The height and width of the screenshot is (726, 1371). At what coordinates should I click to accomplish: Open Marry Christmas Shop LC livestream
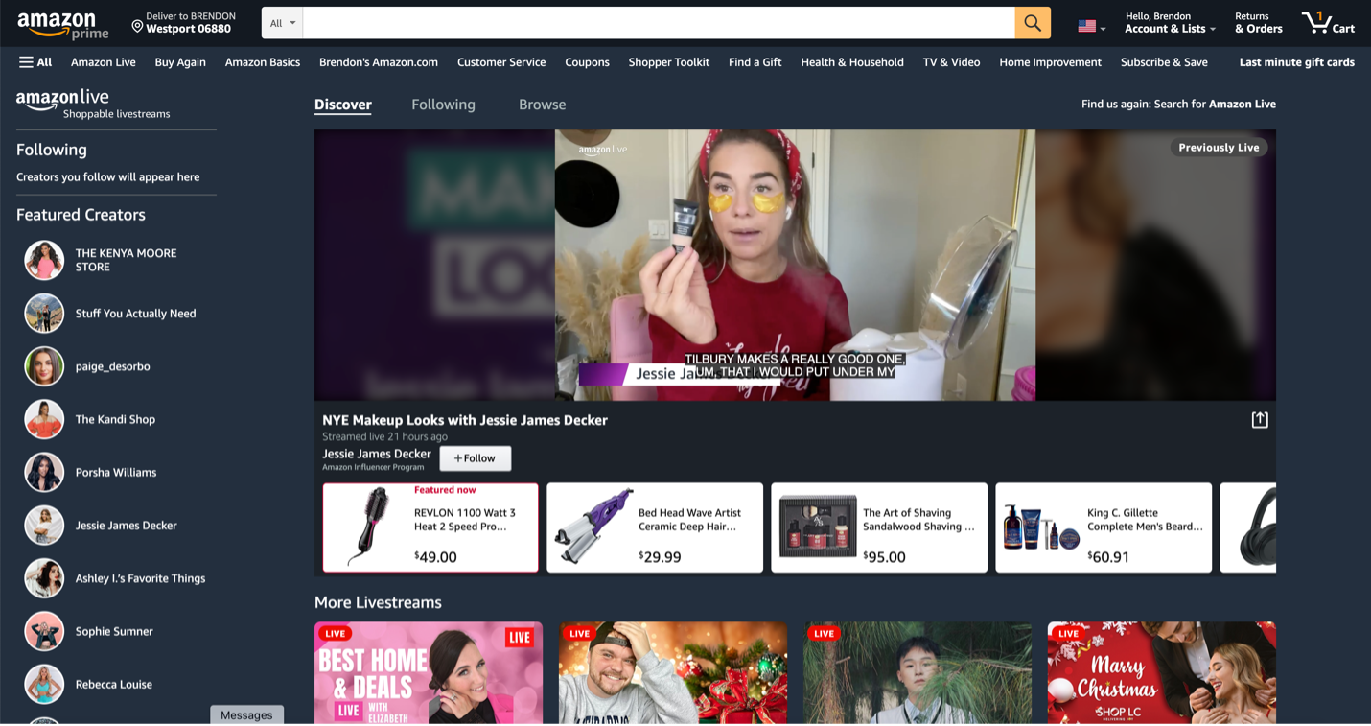[1162, 672]
